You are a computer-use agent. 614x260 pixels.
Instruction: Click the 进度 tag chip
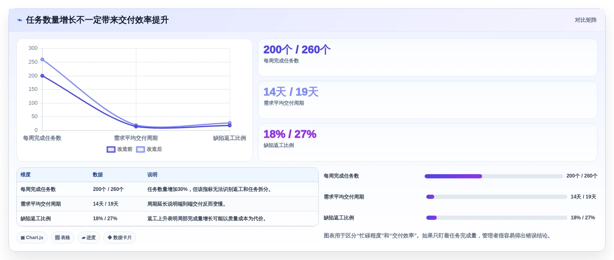click(89, 238)
